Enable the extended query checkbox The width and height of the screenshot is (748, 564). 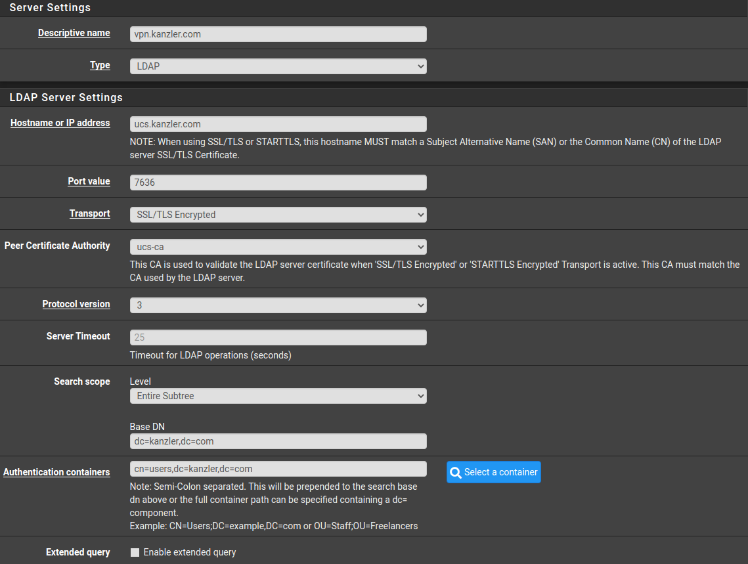click(135, 552)
